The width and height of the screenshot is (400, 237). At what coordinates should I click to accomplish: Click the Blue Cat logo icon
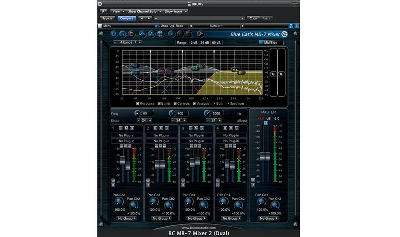click(284, 34)
